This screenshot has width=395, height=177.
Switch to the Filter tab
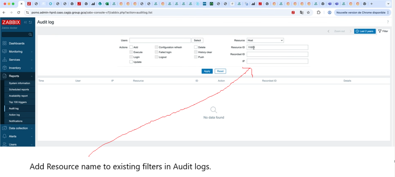[383, 31]
